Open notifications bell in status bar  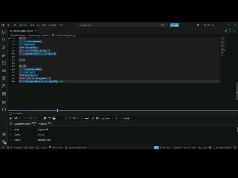tap(235, 148)
